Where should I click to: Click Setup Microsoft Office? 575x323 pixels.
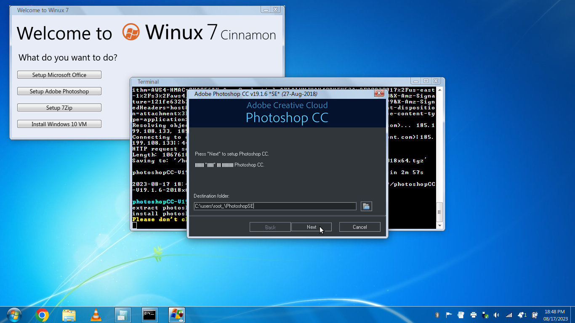point(59,75)
